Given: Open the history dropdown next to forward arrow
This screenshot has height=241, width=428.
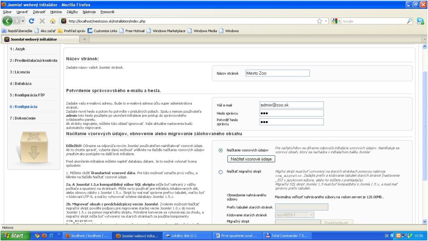Looking at the screenshot, I should pos(23,21).
